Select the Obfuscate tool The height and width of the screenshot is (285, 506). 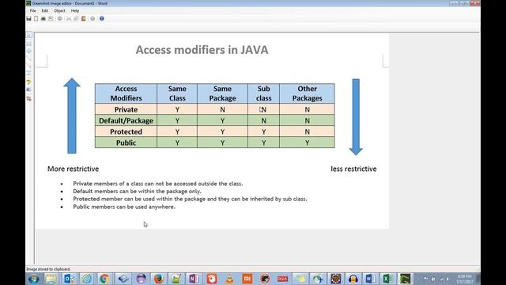[29, 89]
